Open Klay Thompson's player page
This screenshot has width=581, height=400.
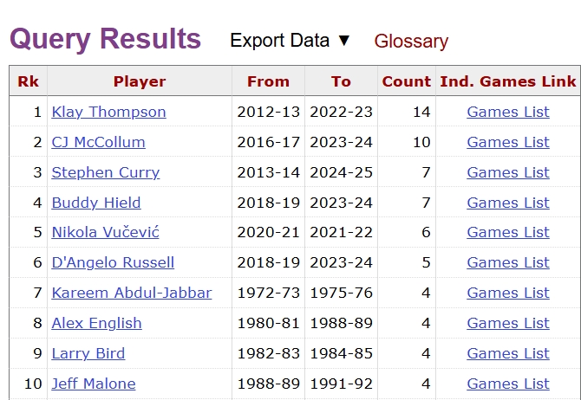point(108,112)
